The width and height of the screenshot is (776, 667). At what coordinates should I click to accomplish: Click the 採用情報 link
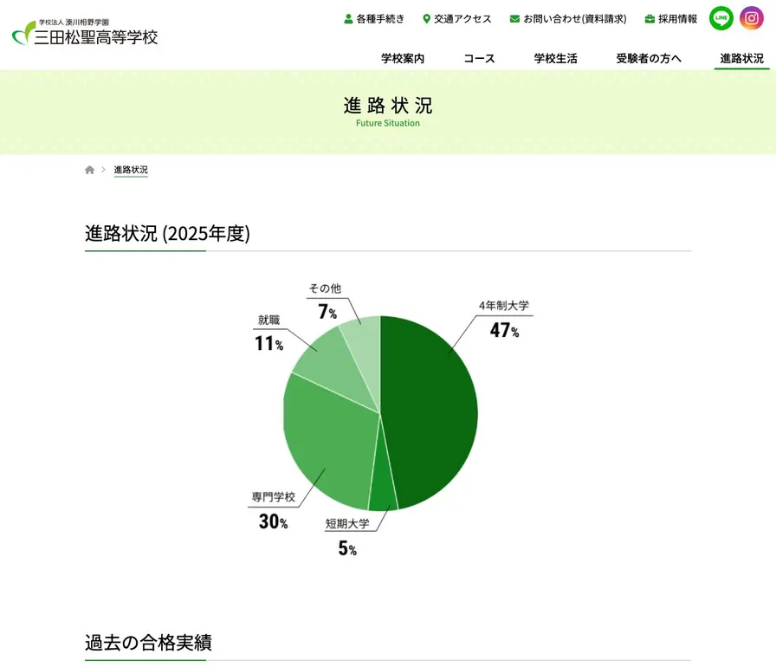tap(677, 19)
